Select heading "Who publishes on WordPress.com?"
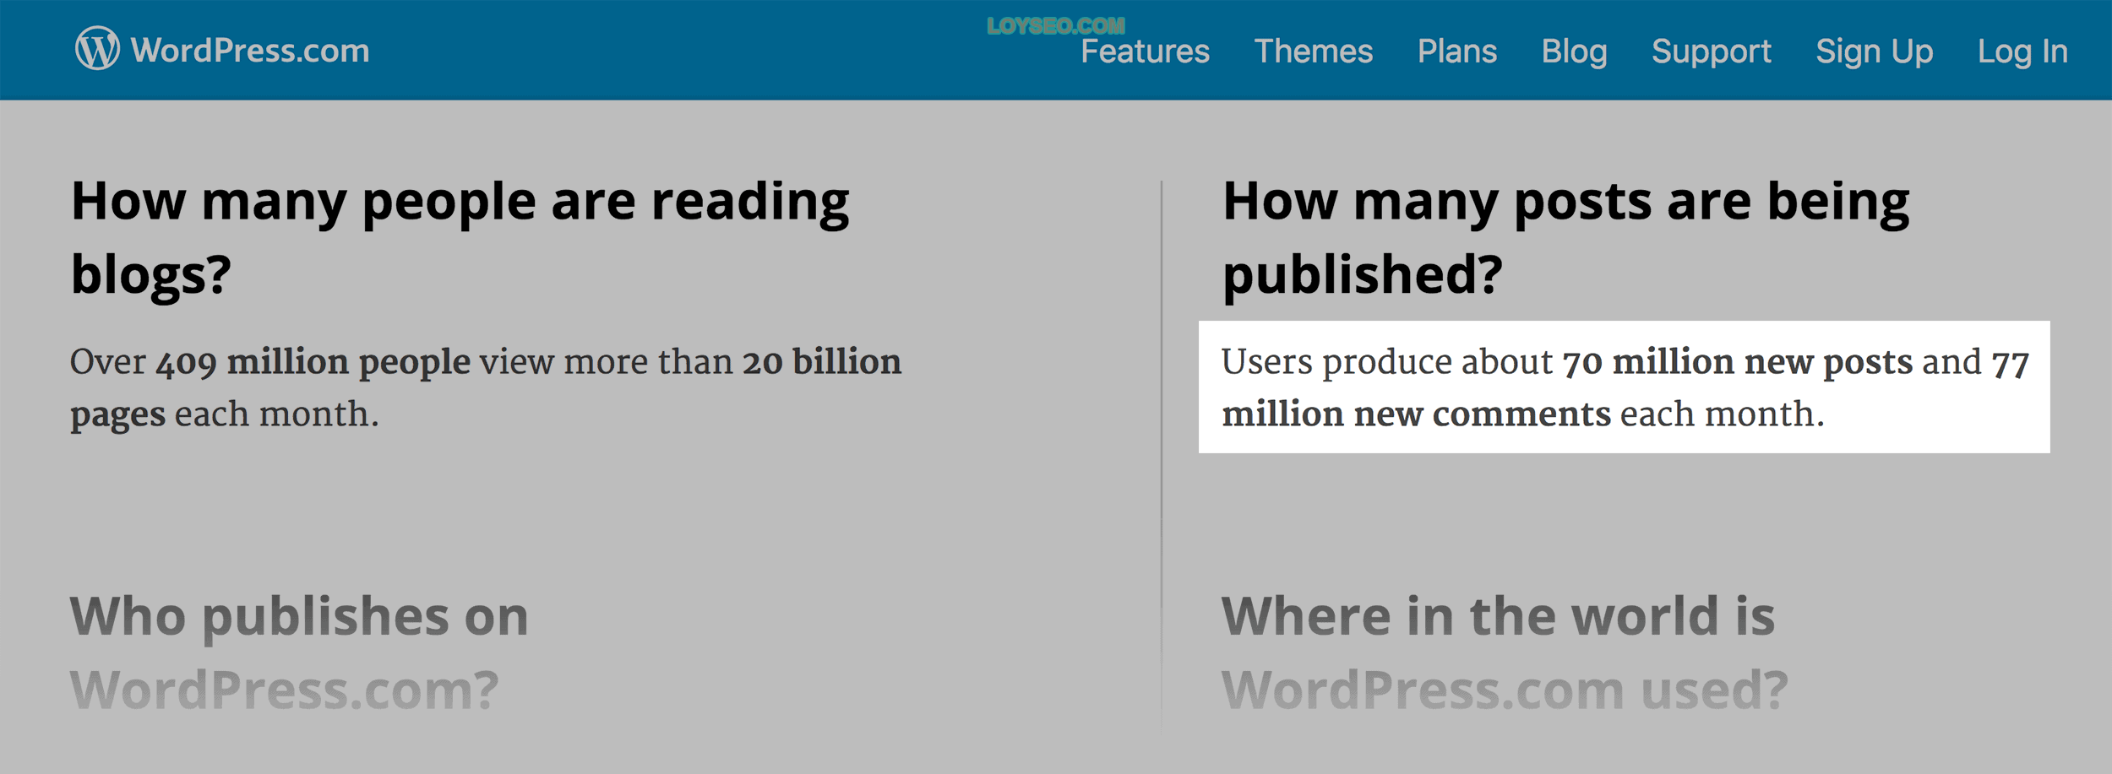The image size is (2112, 774). [299, 652]
